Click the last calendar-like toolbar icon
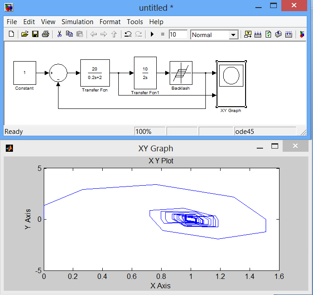 click(x=288, y=34)
